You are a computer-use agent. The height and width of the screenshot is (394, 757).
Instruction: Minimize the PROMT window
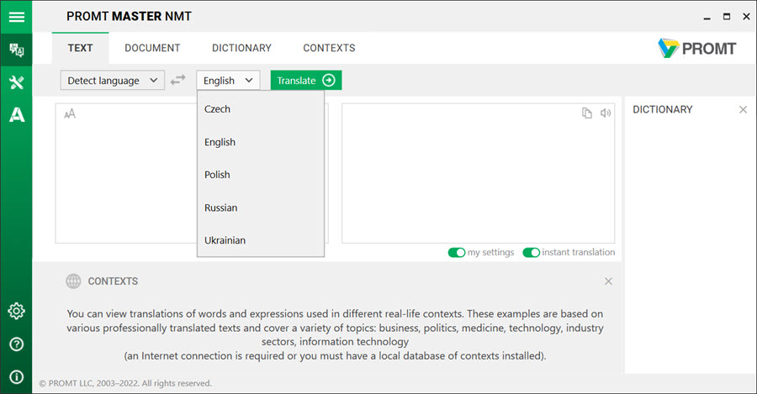707,18
